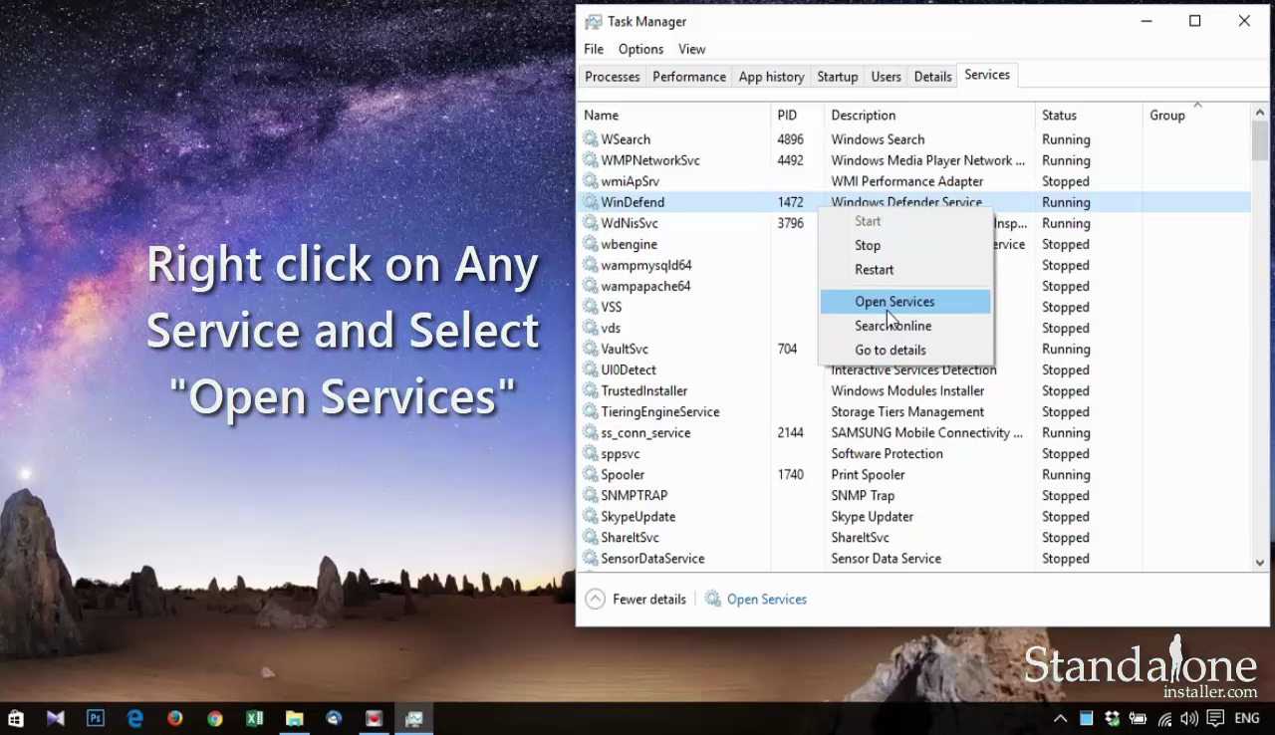Sort by the PID column header
The image size is (1275, 735).
pyautogui.click(x=798, y=116)
